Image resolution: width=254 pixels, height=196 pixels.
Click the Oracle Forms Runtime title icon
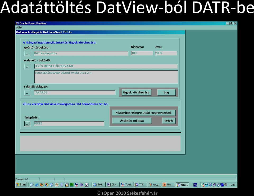[17, 23]
